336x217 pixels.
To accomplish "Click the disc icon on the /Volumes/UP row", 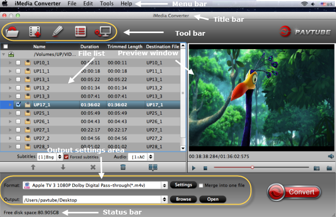I will [x=11, y=54].
